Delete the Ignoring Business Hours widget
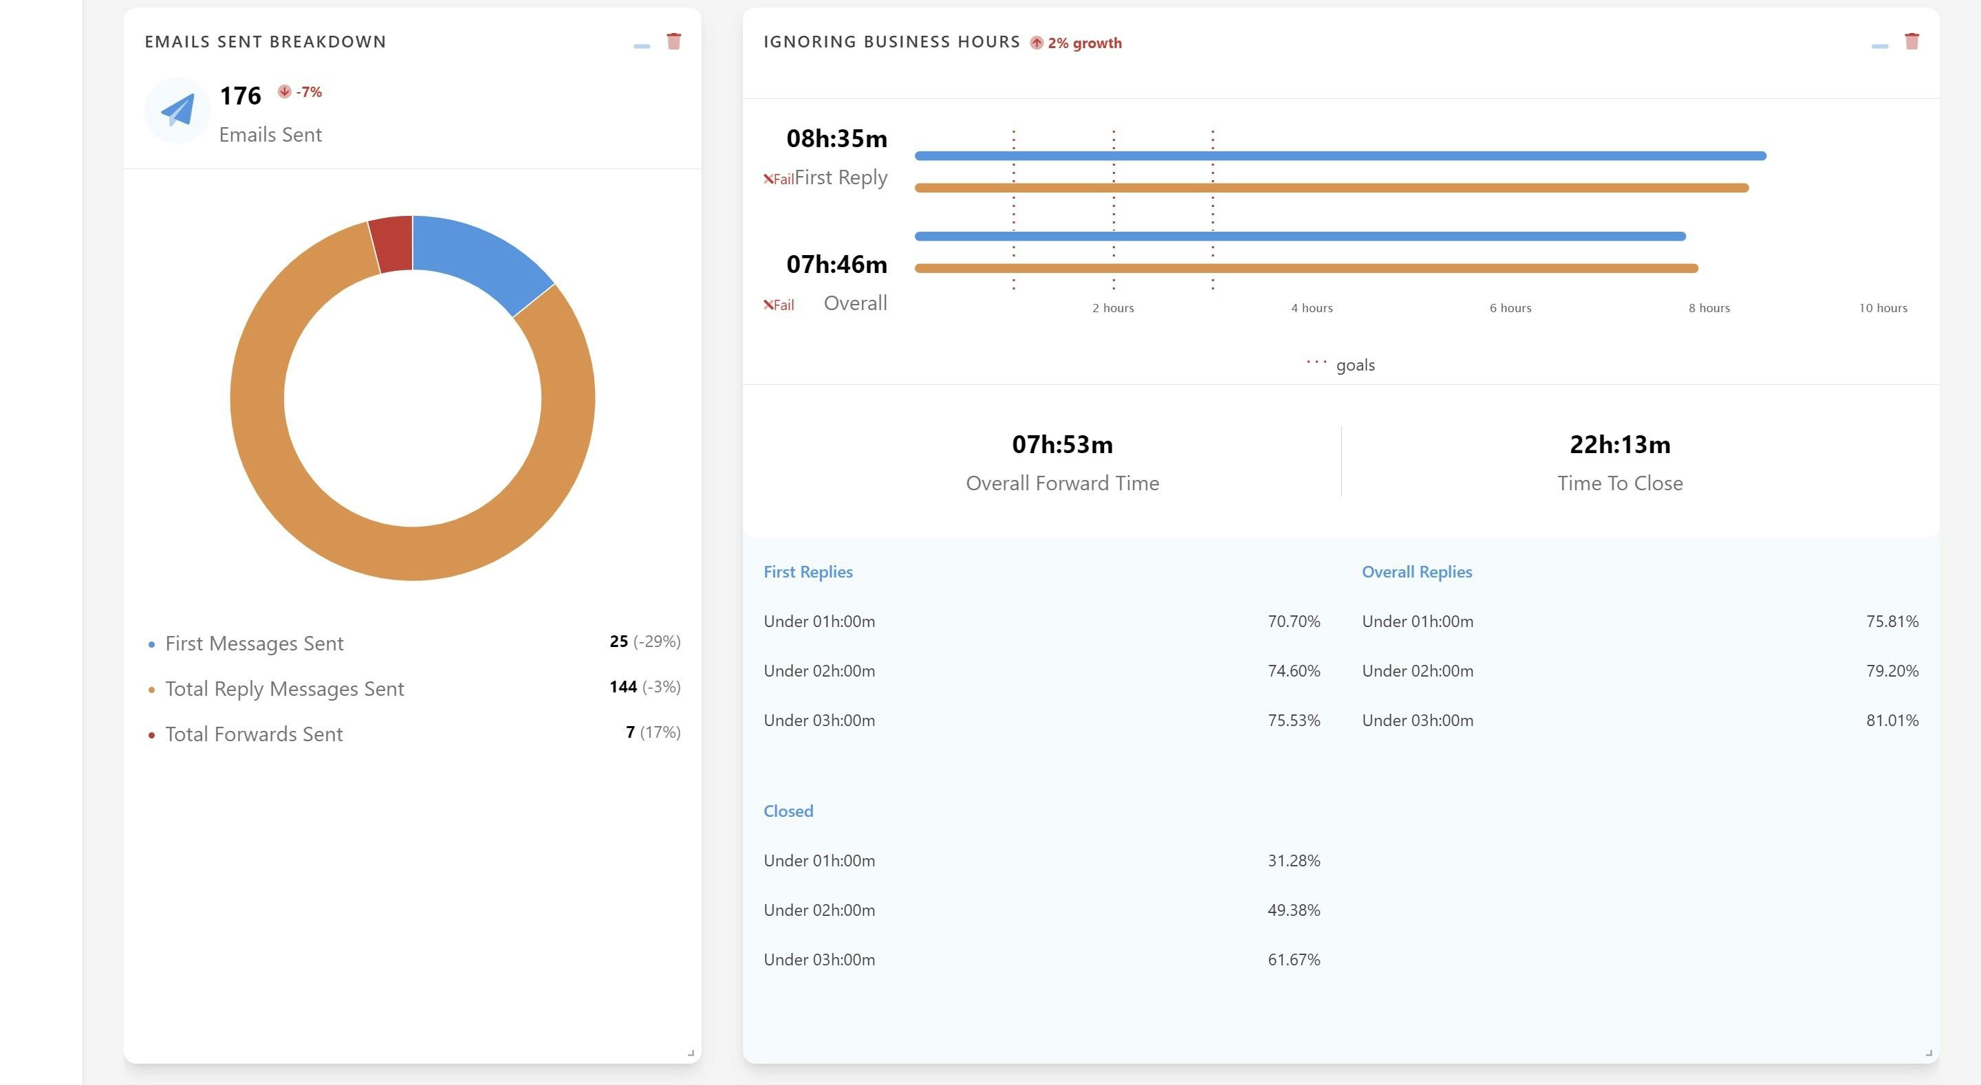 tap(1911, 41)
